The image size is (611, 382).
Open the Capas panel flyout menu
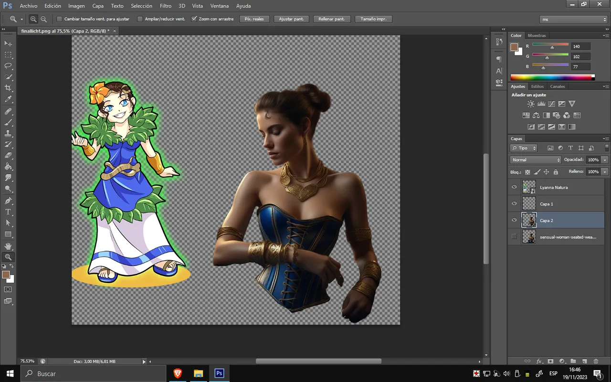pyautogui.click(x=606, y=139)
